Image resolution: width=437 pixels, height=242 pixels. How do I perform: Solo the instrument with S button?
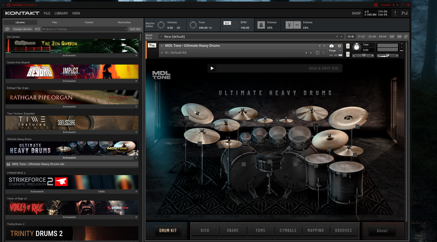point(348,46)
